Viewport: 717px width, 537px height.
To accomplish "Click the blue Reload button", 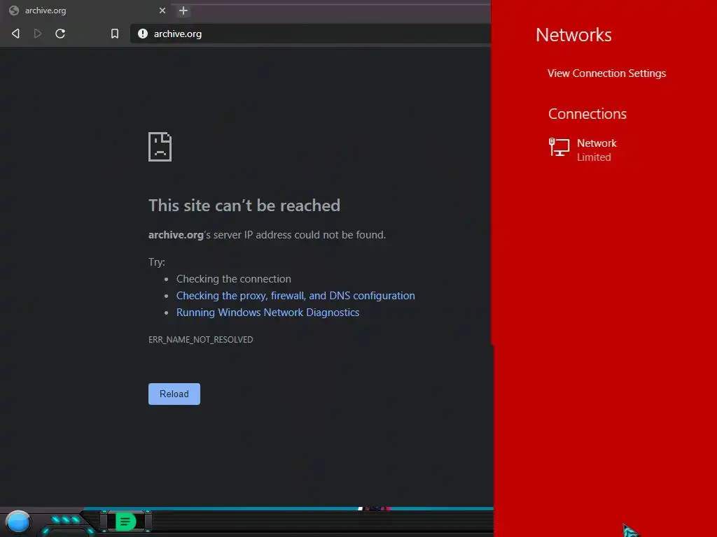I will pos(174,394).
